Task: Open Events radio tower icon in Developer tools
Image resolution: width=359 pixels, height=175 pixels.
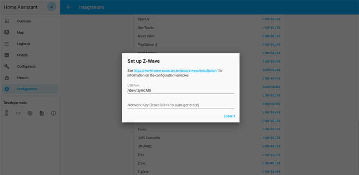Action: click(30, 113)
